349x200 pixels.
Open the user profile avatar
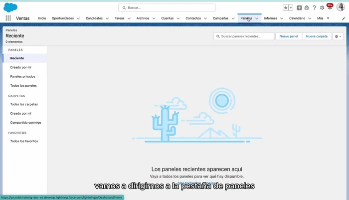341,7
